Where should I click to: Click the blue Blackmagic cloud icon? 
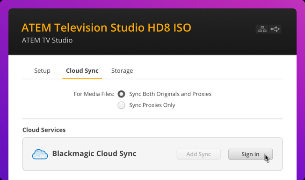click(x=40, y=154)
